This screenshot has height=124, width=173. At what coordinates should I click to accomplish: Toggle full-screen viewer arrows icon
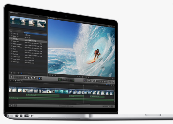(x=110, y=78)
